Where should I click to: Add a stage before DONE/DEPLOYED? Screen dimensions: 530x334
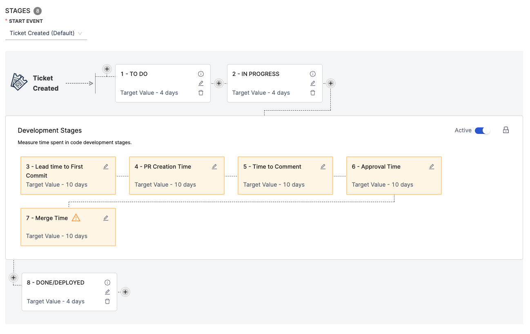pos(13,278)
